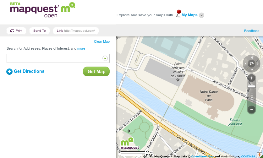Click the Rue Chanoinesse street label

[223, 47]
